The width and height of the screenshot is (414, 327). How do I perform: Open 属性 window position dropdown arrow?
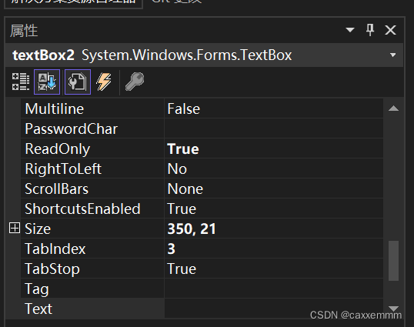click(350, 30)
